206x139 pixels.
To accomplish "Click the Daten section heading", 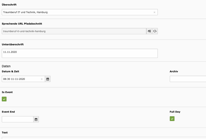I will pyautogui.click(x=6, y=66).
